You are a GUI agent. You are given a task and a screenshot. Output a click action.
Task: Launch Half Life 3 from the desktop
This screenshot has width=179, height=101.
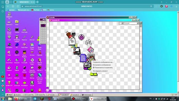pyautogui.click(x=40, y=68)
